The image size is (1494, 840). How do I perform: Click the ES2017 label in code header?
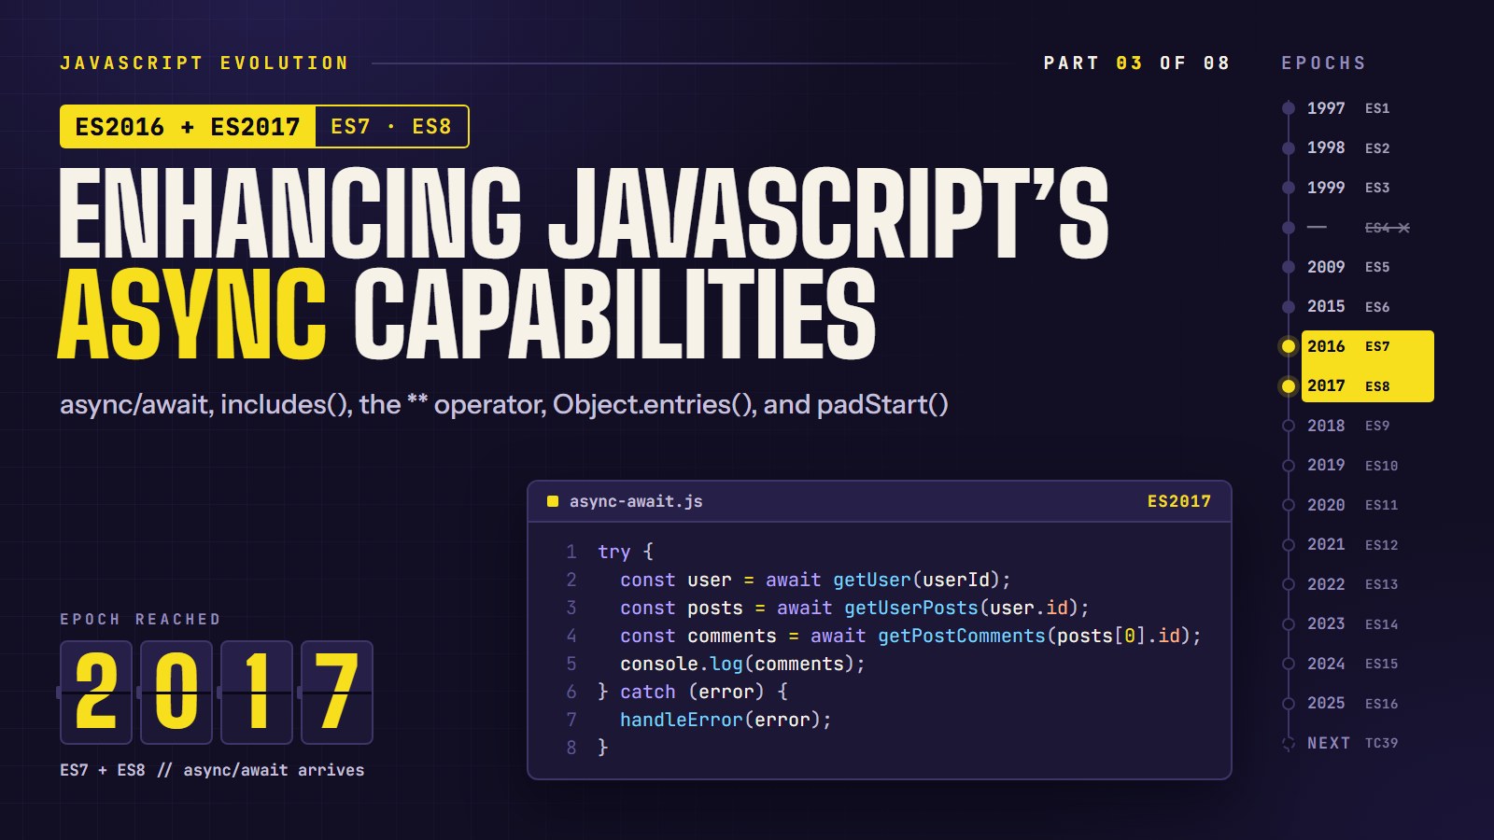pos(1178,501)
